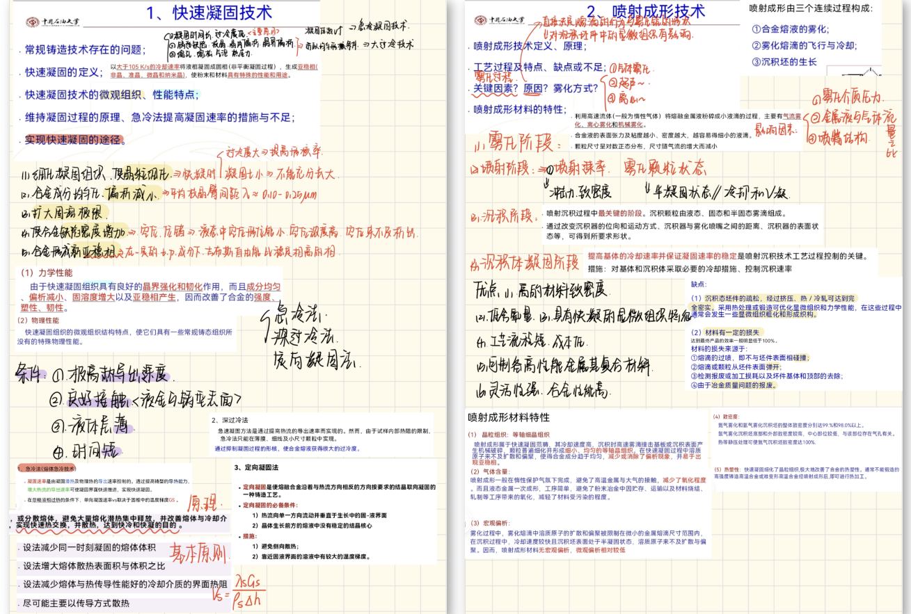Image resolution: width=911 pixels, height=614 pixels.
Task: Select the '(2) 物理性能' section heading
Action: (38, 321)
